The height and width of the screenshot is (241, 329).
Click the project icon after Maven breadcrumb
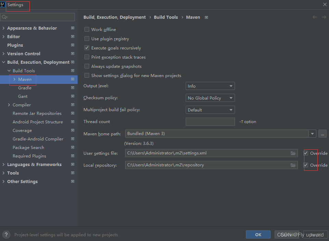207,17
